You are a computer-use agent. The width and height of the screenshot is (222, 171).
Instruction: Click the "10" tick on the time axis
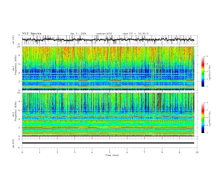(197, 152)
